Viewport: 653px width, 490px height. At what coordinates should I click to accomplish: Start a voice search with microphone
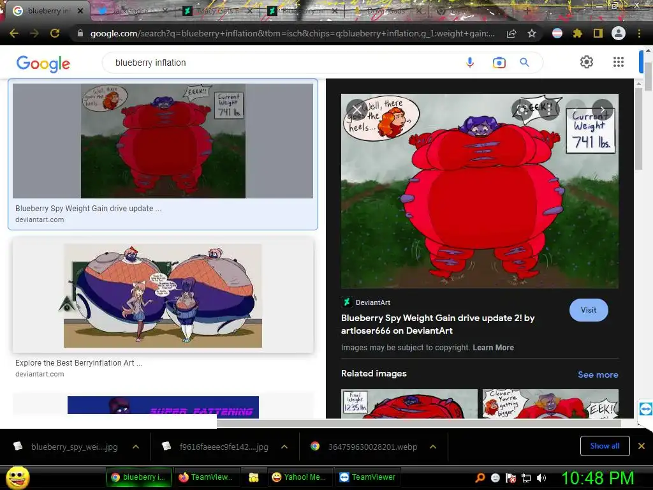pyautogui.click(x=470, y=63)
